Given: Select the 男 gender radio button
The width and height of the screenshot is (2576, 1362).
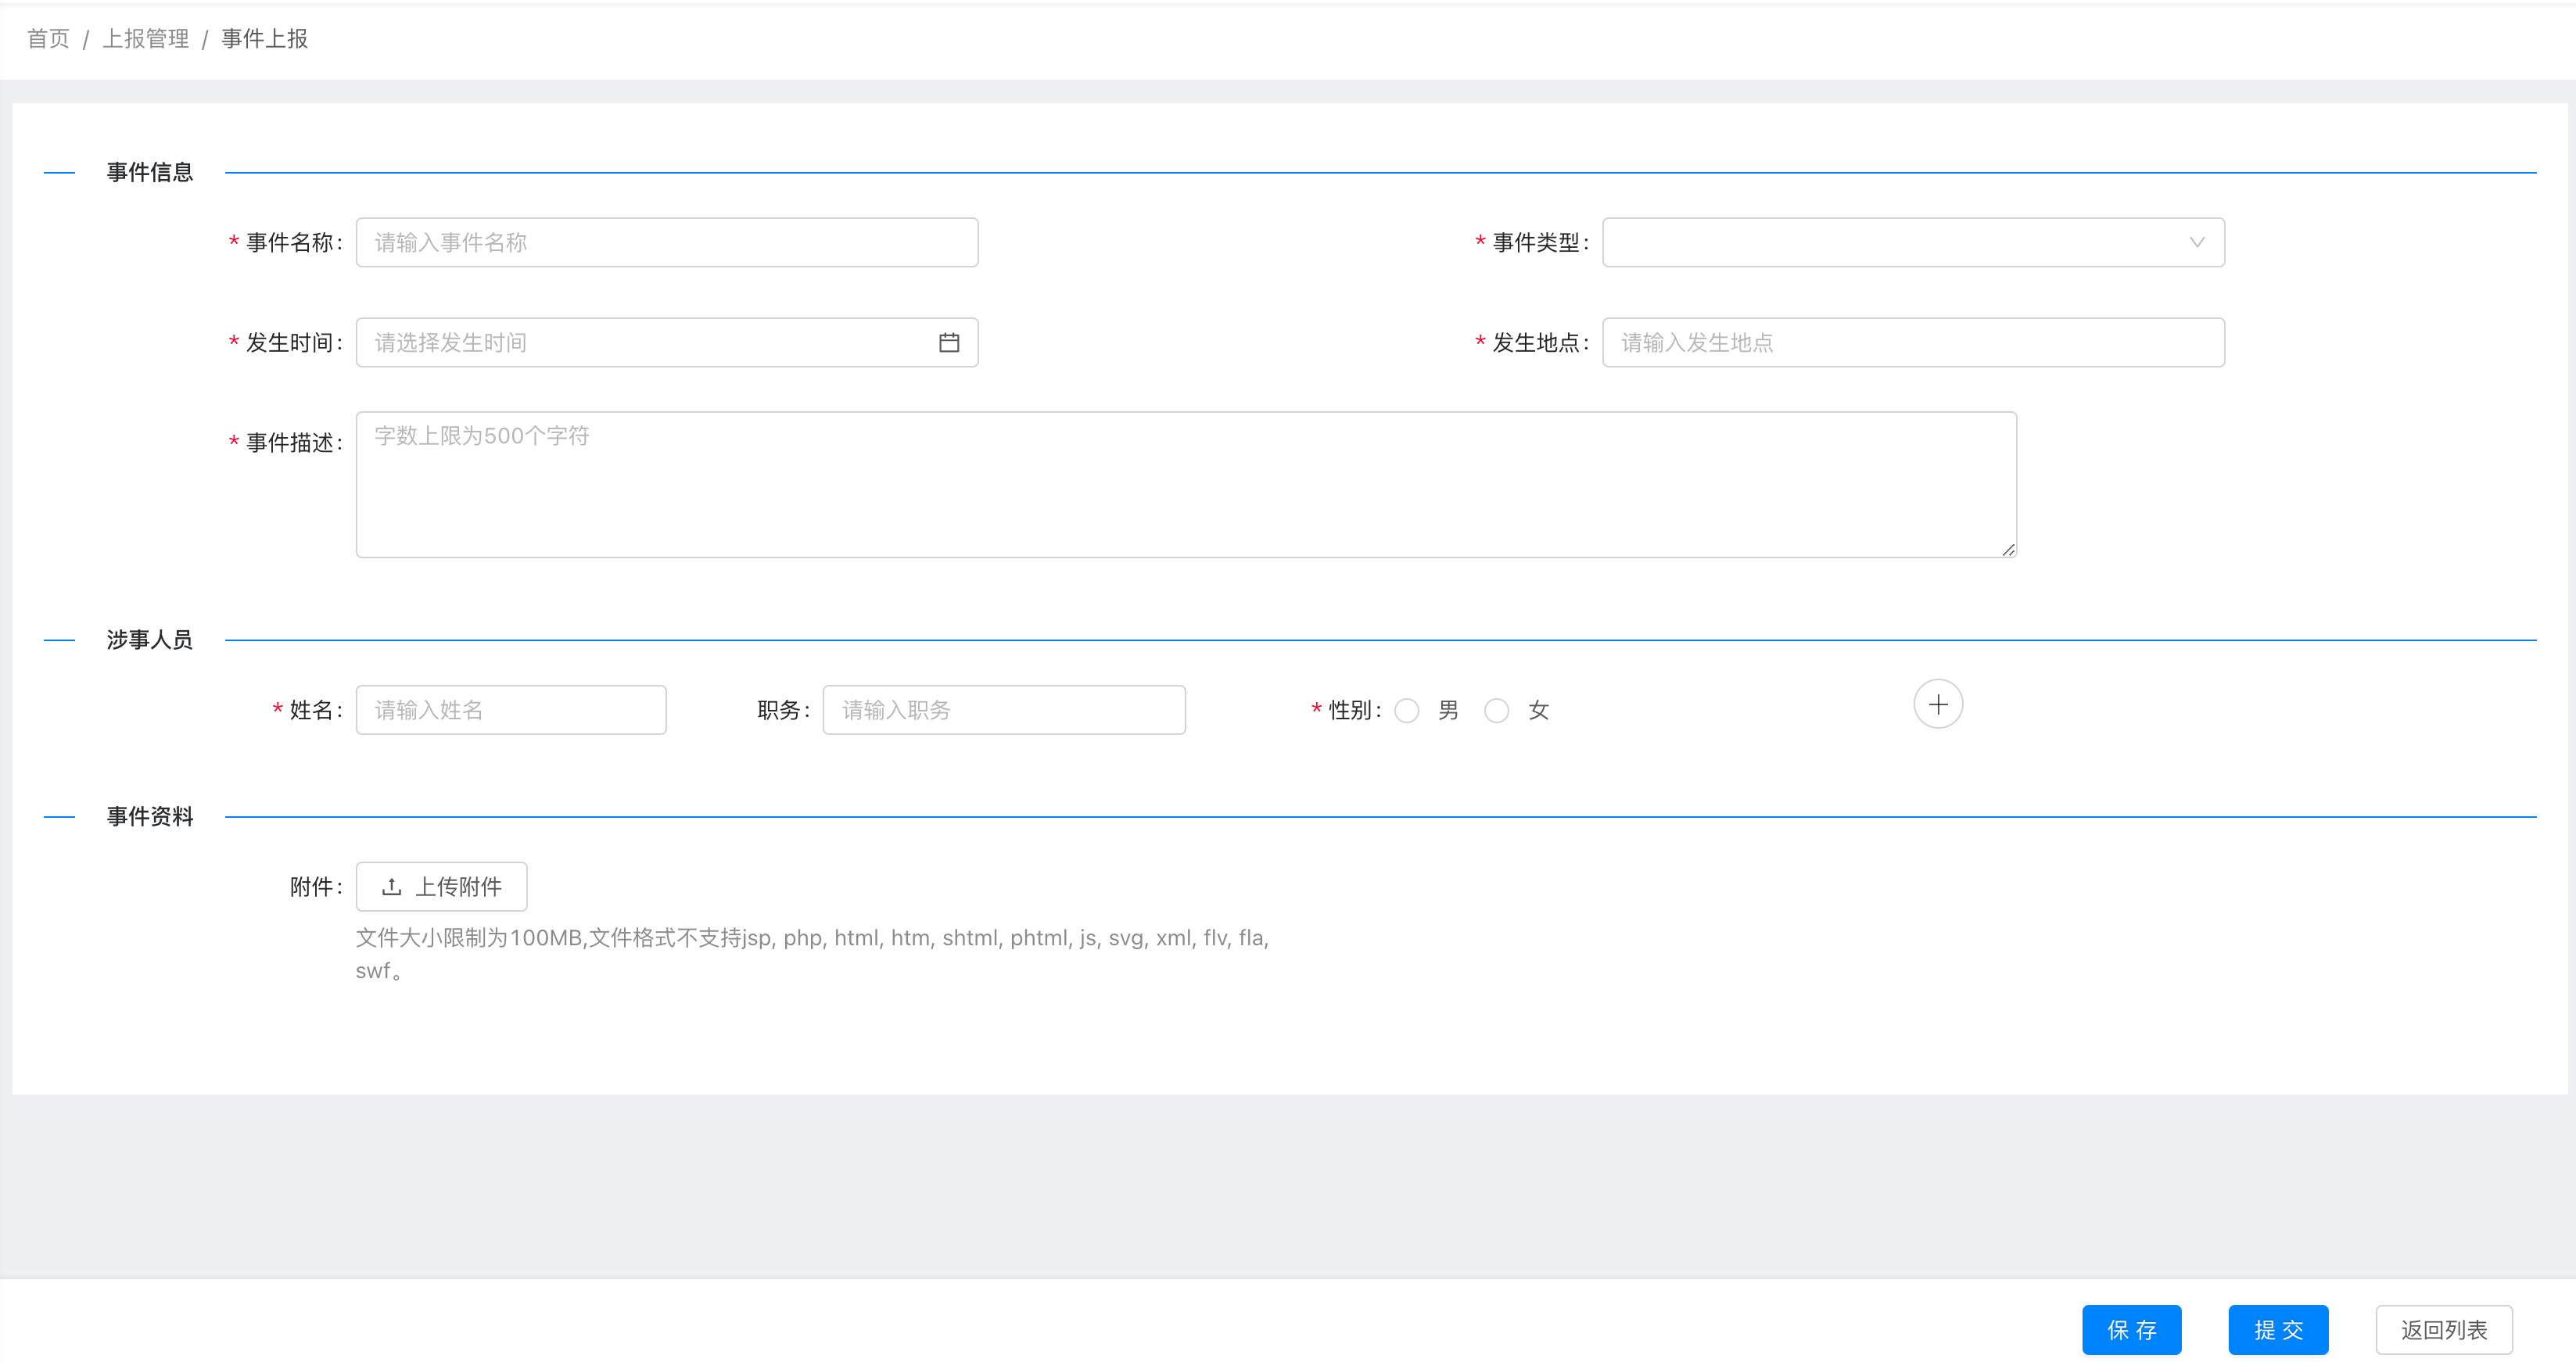Looking at the screenshot, I should click(x=1407, y=711).
